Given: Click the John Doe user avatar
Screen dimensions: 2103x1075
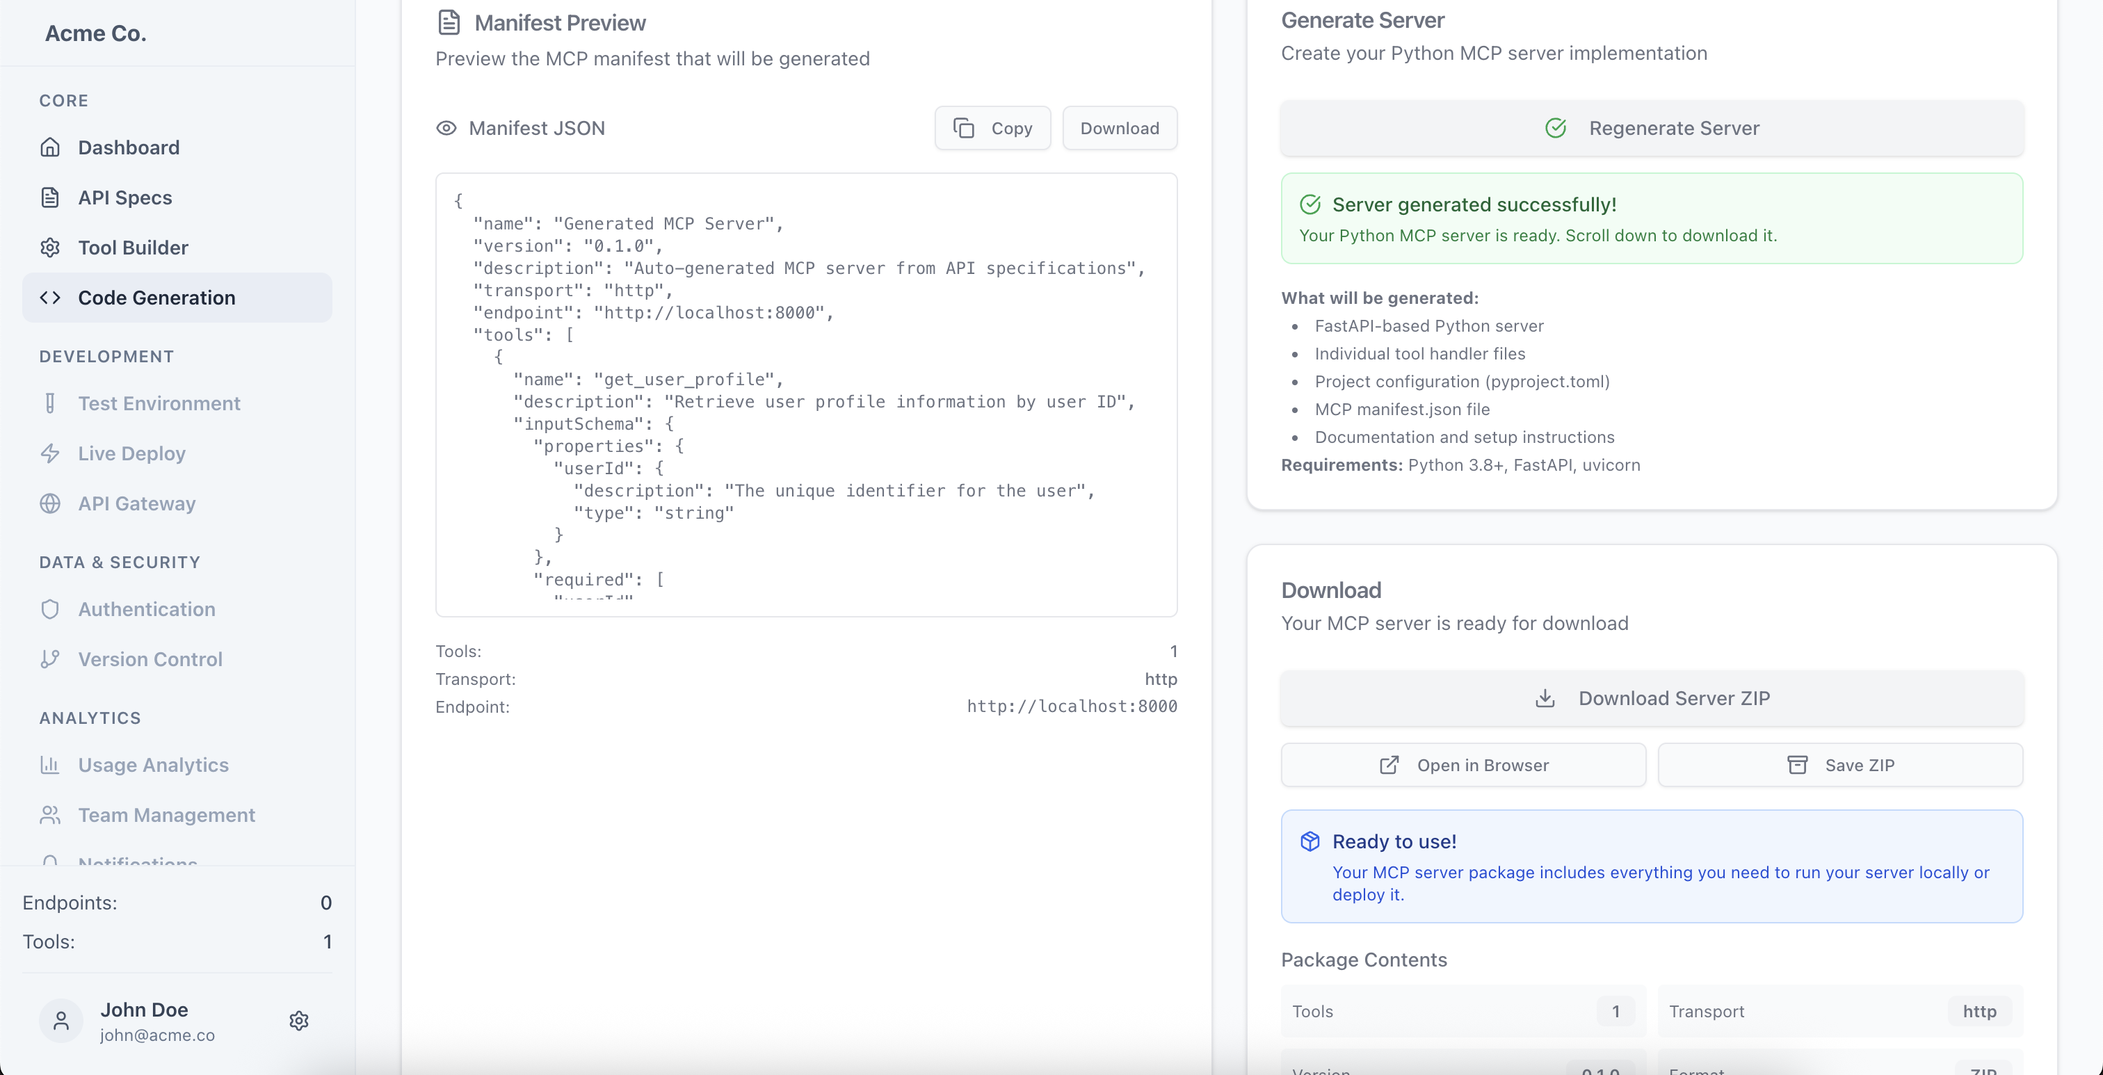Looking at the screenshot, I should click(x=61, y=1020).
